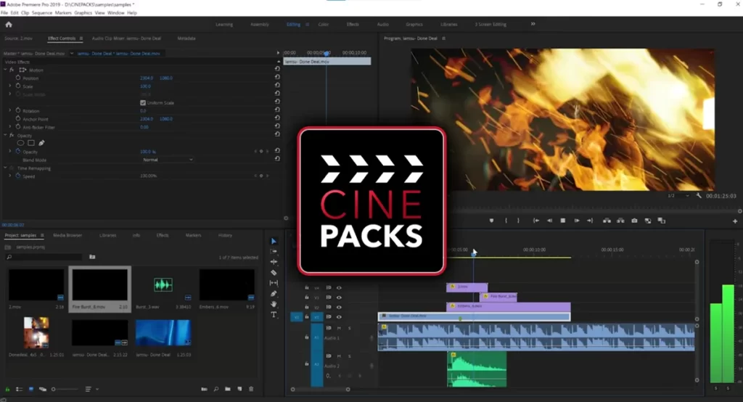Open the Media Browser tab
Screen dimensions: 743x402
[x=67, y=235]
